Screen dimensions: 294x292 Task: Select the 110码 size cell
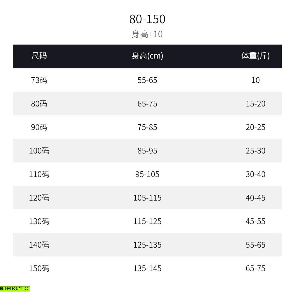coord(39,174)
